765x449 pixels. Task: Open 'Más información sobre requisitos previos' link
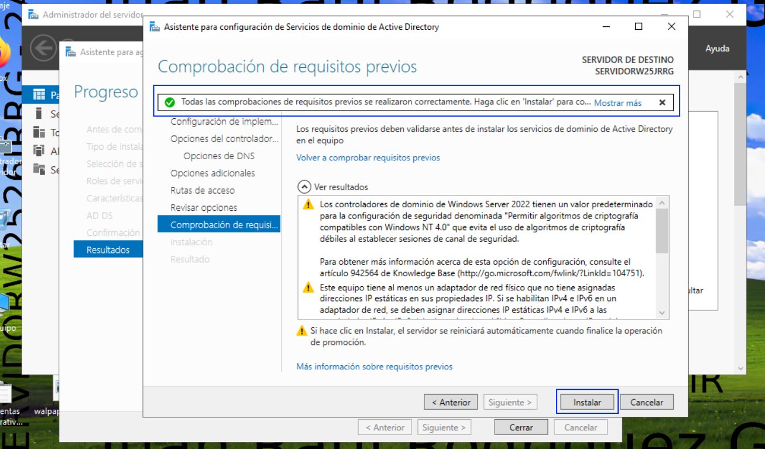click(375, 366)
